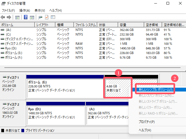The image size is (186, 139).
Task: Click the 状態 column header
Action: pyautogui.click(x=108, y=25)
